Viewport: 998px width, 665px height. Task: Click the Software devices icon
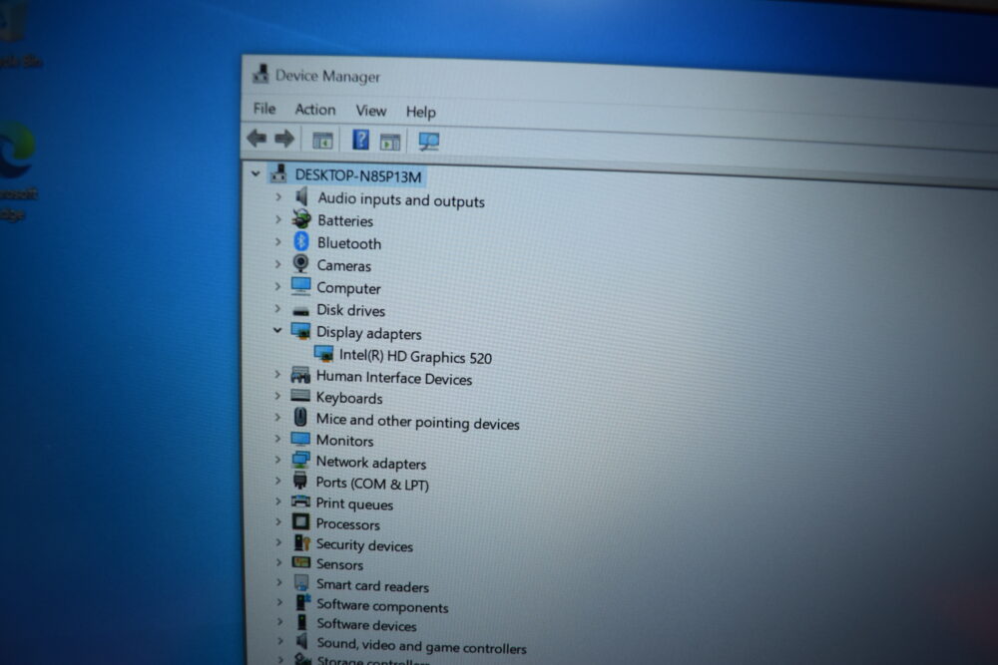pyautogui.click(x=301, y=622)
